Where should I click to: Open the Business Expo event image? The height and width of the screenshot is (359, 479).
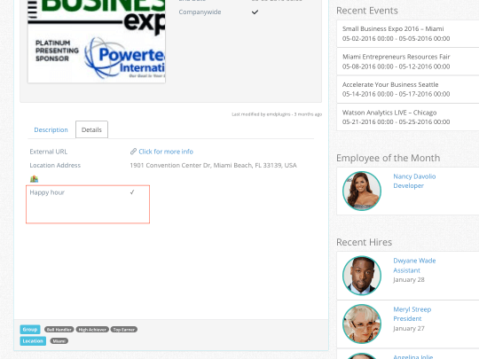point(97,41)
